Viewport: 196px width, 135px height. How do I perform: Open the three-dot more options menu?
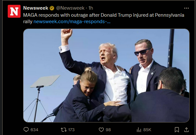click(186, 8)
